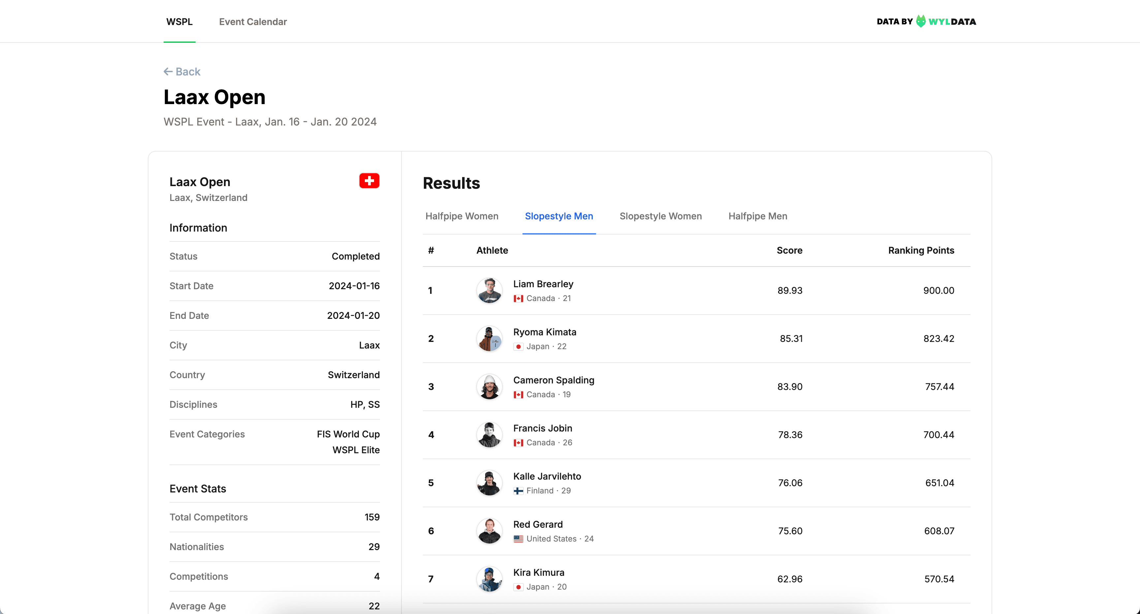Open Kalle Jarvilehto athlete name

point(547,476)
